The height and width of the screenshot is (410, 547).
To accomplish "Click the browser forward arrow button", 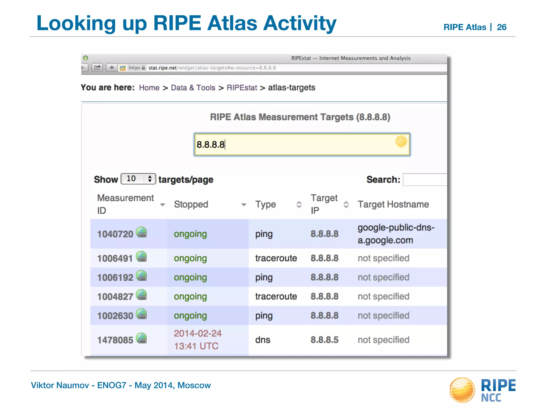I will click(x=84, y=68).
